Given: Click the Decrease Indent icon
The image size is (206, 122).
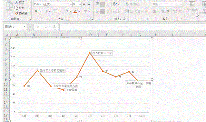Looking at the screenshot, I should [115, 11].
